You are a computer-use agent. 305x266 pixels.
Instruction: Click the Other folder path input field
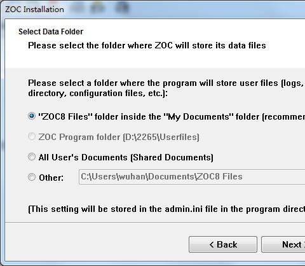pyautogui.click(x=192, y=177)
